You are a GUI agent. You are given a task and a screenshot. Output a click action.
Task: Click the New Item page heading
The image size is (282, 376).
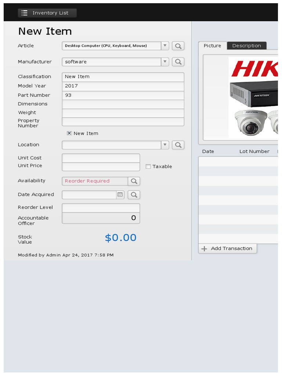click(x=45, y=32)
